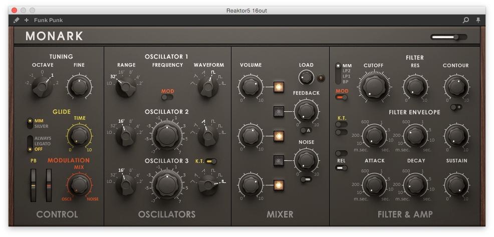Enable the unlit Noise mixer button

279,160
